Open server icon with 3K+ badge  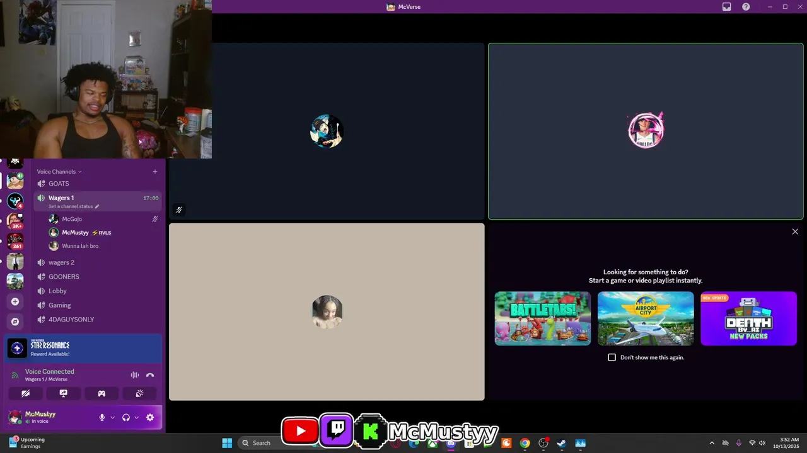15,221
